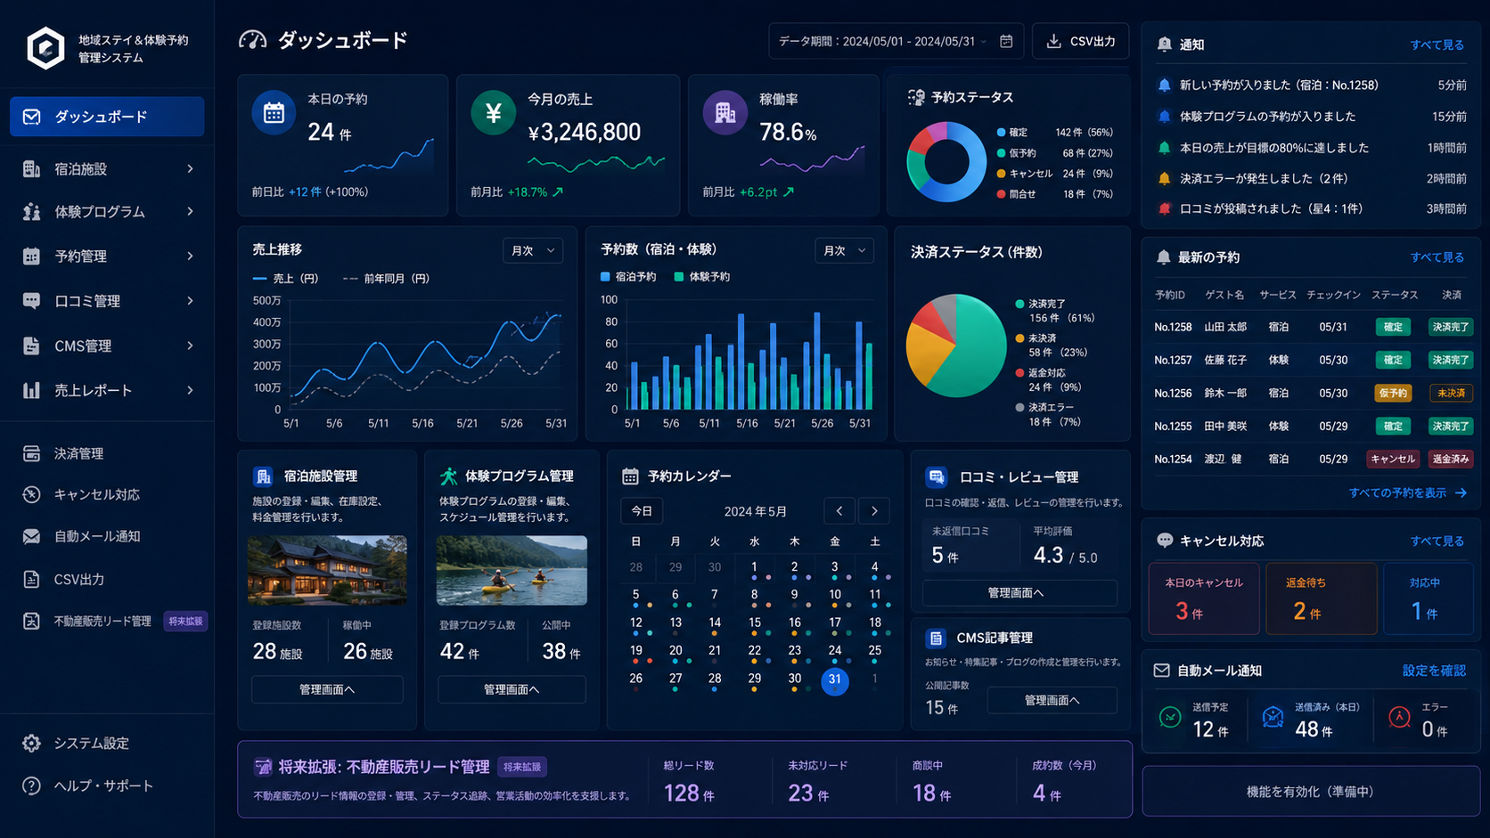Click the lodge photo thumbnail
Image resolution: width=1490 pixels, height=838 pixels.
coord(327,570)
